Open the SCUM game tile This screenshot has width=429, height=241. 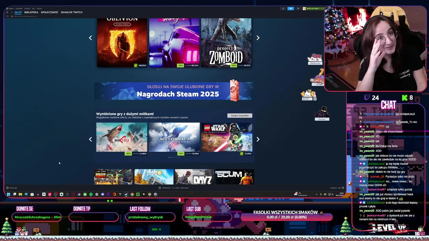coord(235,177)
